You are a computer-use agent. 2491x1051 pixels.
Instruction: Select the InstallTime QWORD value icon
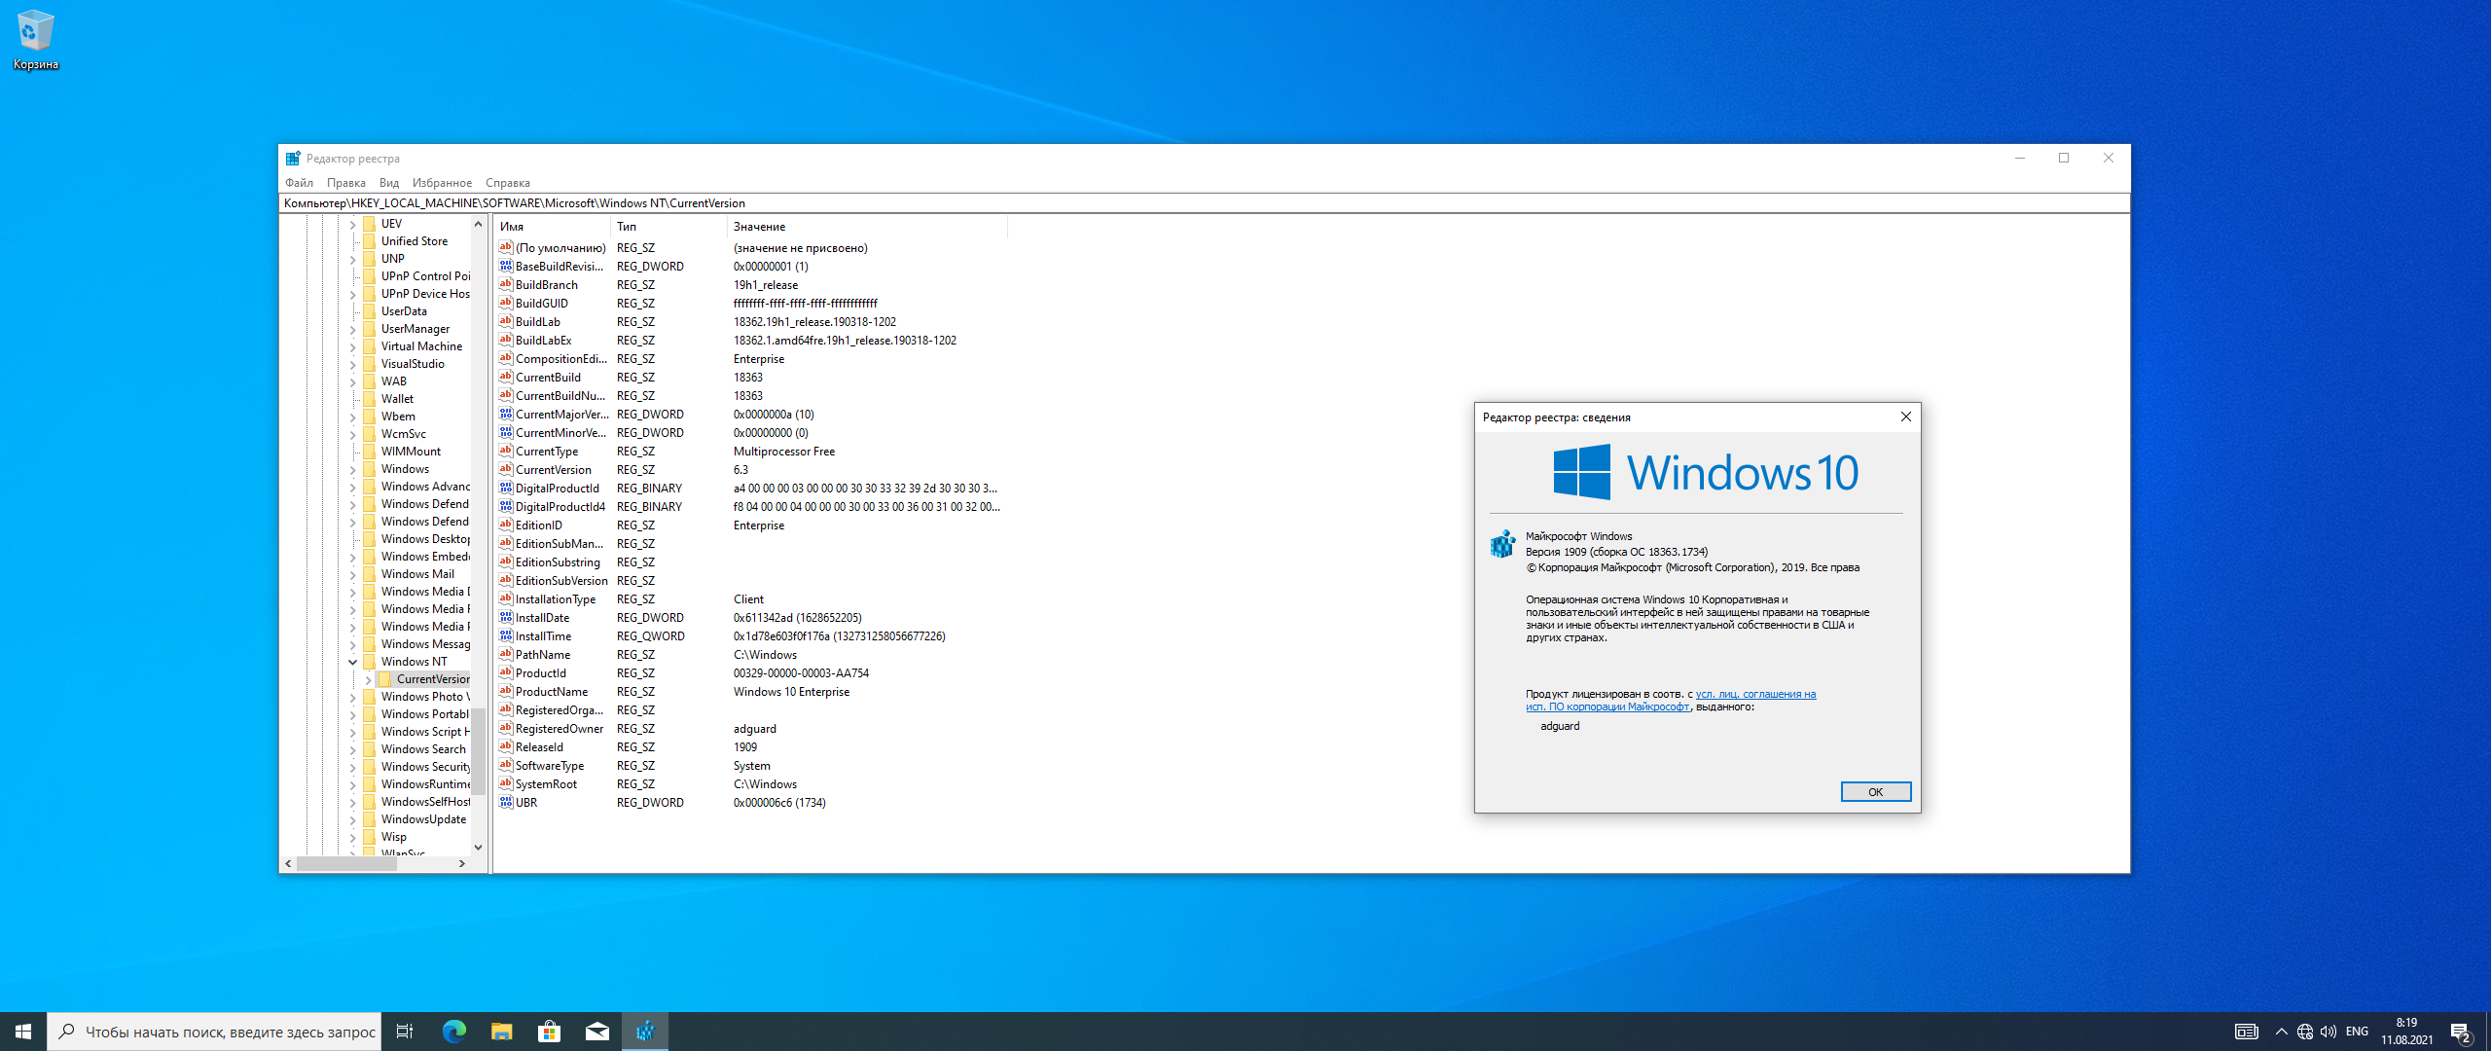pyautogui.click(x=506, y=636)
